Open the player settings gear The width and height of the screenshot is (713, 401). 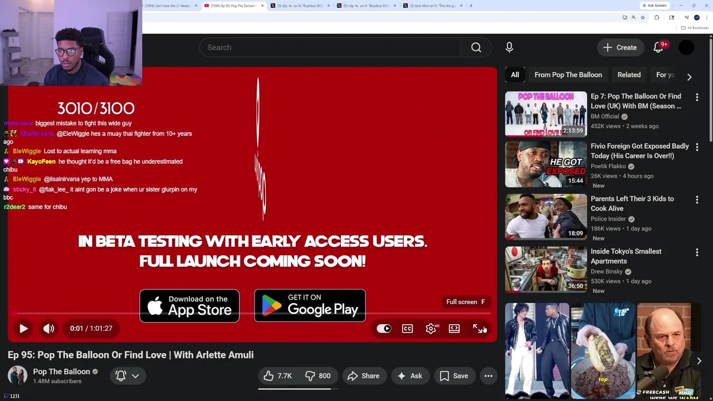point(431,329)
